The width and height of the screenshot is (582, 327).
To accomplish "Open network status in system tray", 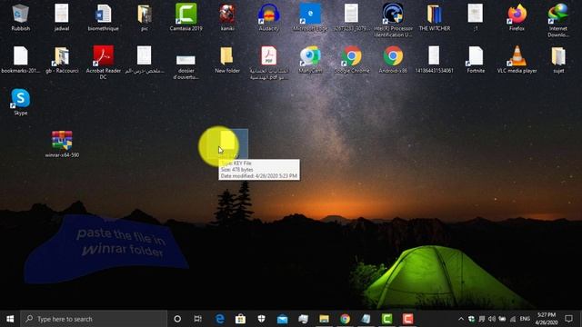I will (513, 319).
